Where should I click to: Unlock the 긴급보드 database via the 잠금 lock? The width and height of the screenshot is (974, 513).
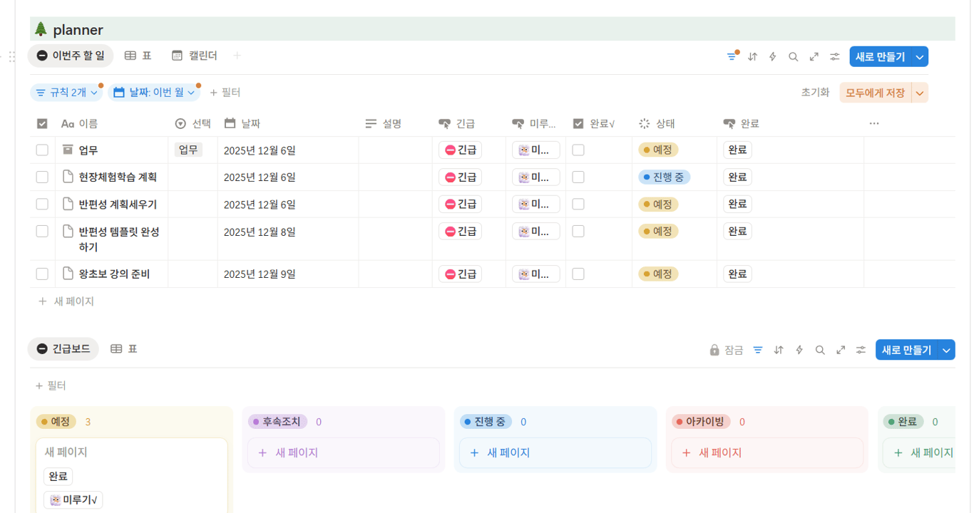click(727, 349)
